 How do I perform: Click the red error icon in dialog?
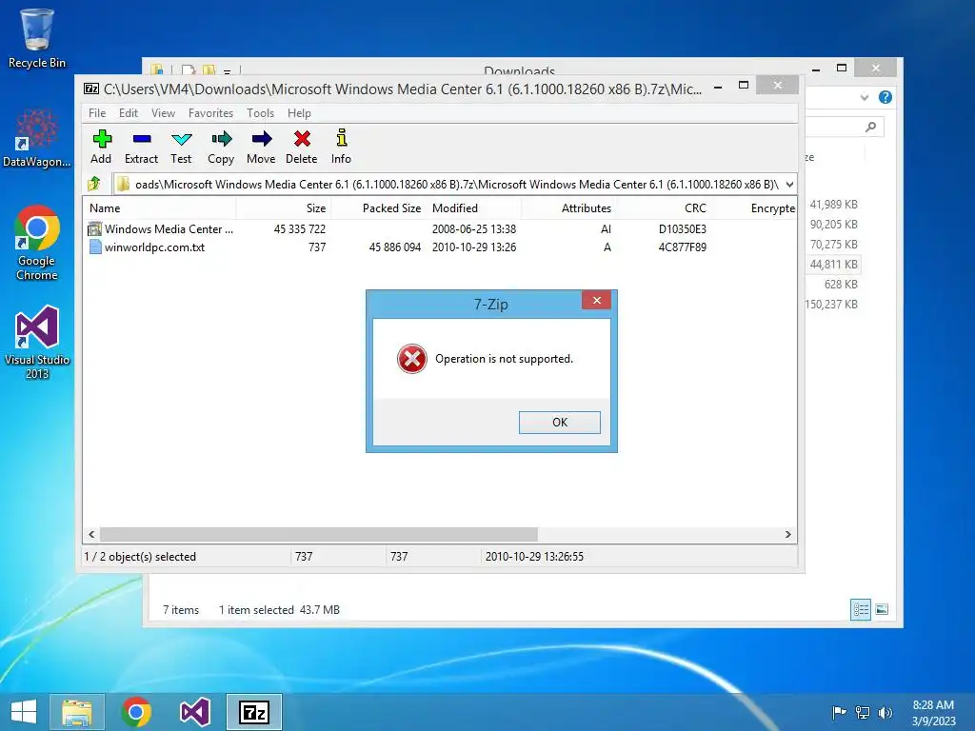click(411, 359)
